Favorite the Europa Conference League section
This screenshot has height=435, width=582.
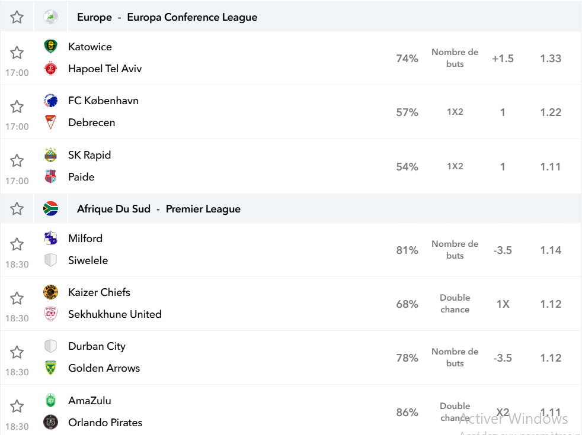pyautogui.click(x=17, y=17)
